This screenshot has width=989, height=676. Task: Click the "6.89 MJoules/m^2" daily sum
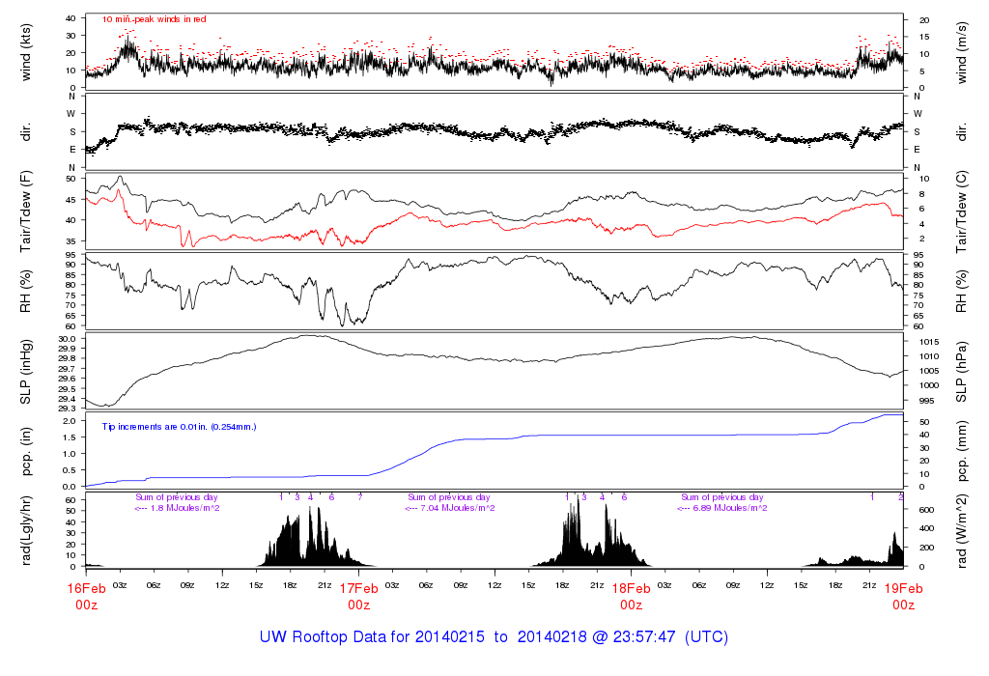click(730, 508)
